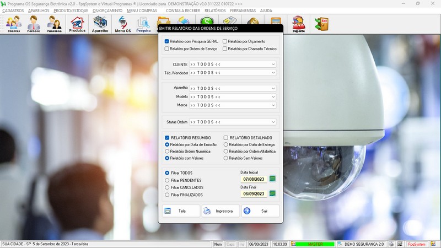Click the computer icon in status bar
This screenshot has height=248, width=441.
pos(400,244)
